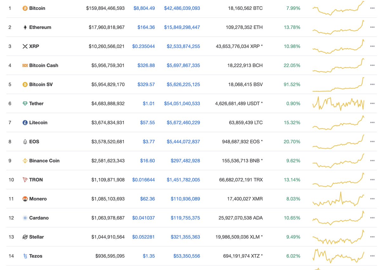
Task: Click Binance Coin volume $297,482,928
Action: click(x=185, y=161)
